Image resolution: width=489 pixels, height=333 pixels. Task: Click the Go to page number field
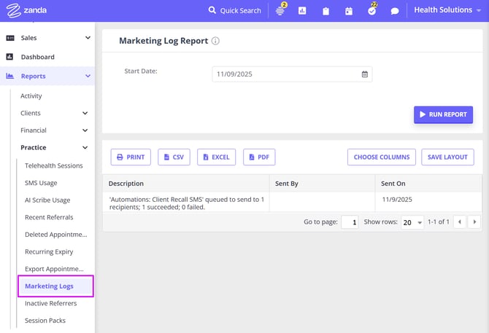(350, 222)
